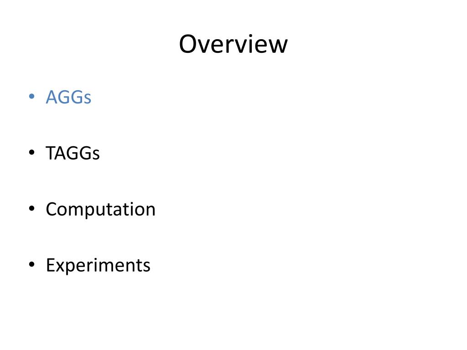Click the final w in Overview
The width and height of the screenshot is (467, 350).
click(x=277, y=46)
